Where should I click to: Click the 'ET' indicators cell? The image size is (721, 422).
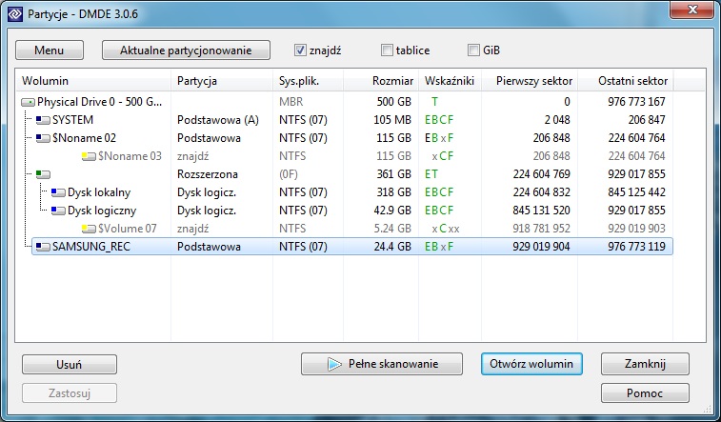coord(431,174)
